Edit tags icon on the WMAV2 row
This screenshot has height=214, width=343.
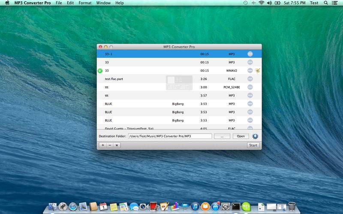click(258, 71)
